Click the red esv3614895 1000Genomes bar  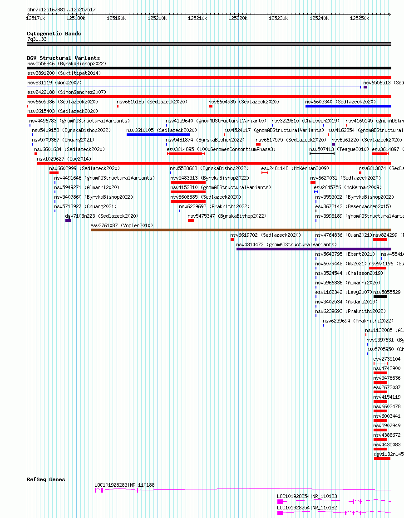186,154
